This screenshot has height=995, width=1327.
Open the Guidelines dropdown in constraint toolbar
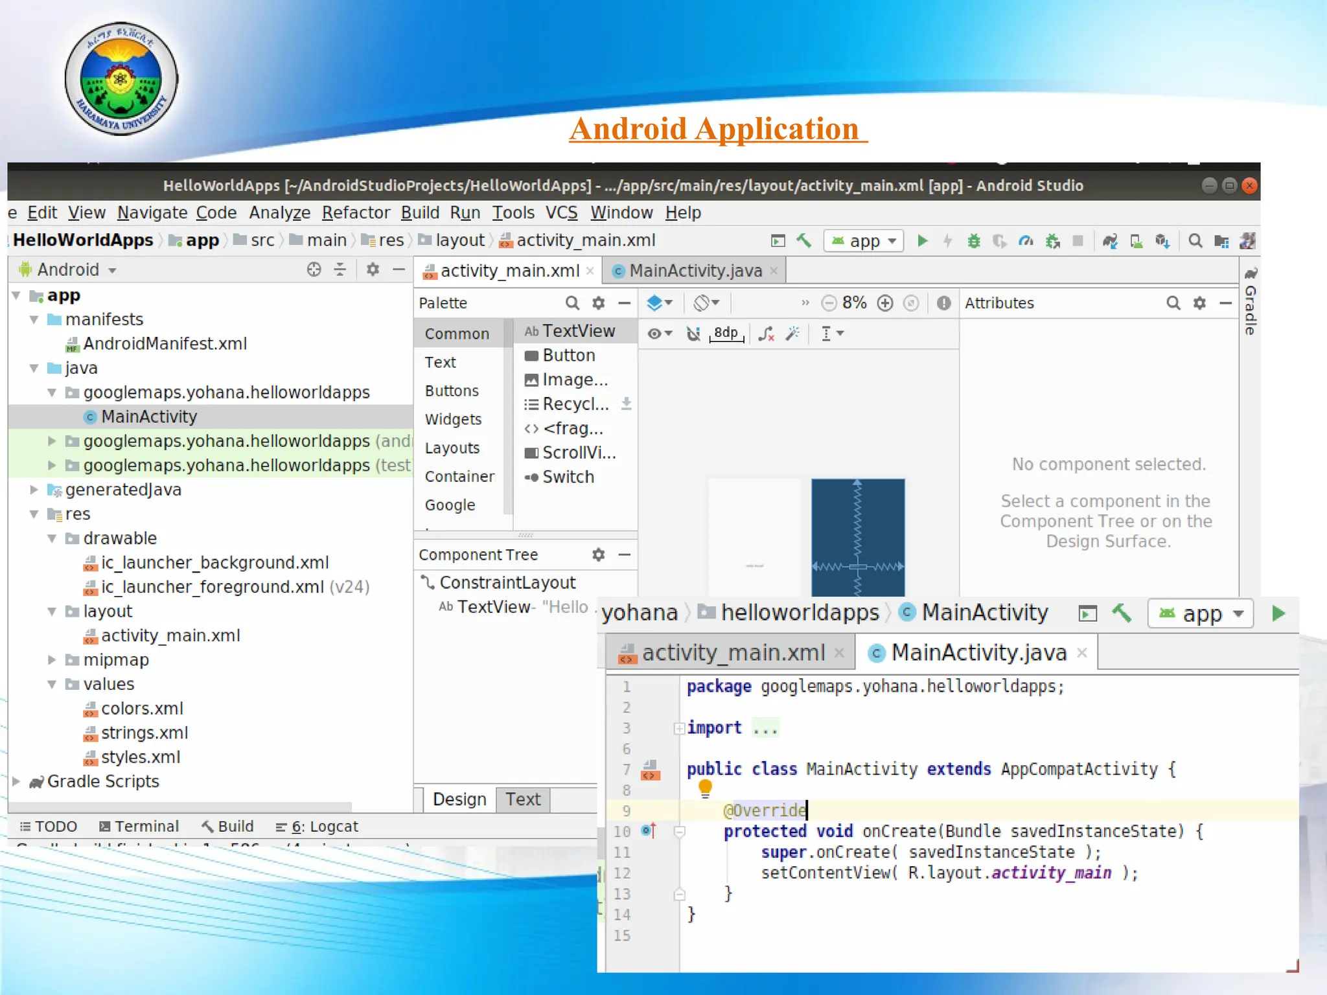click(832, 334)
